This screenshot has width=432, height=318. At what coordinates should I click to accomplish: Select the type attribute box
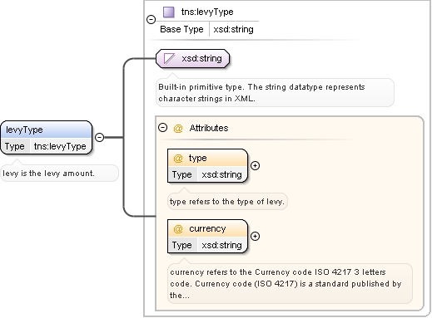click(x=207, y=165)
